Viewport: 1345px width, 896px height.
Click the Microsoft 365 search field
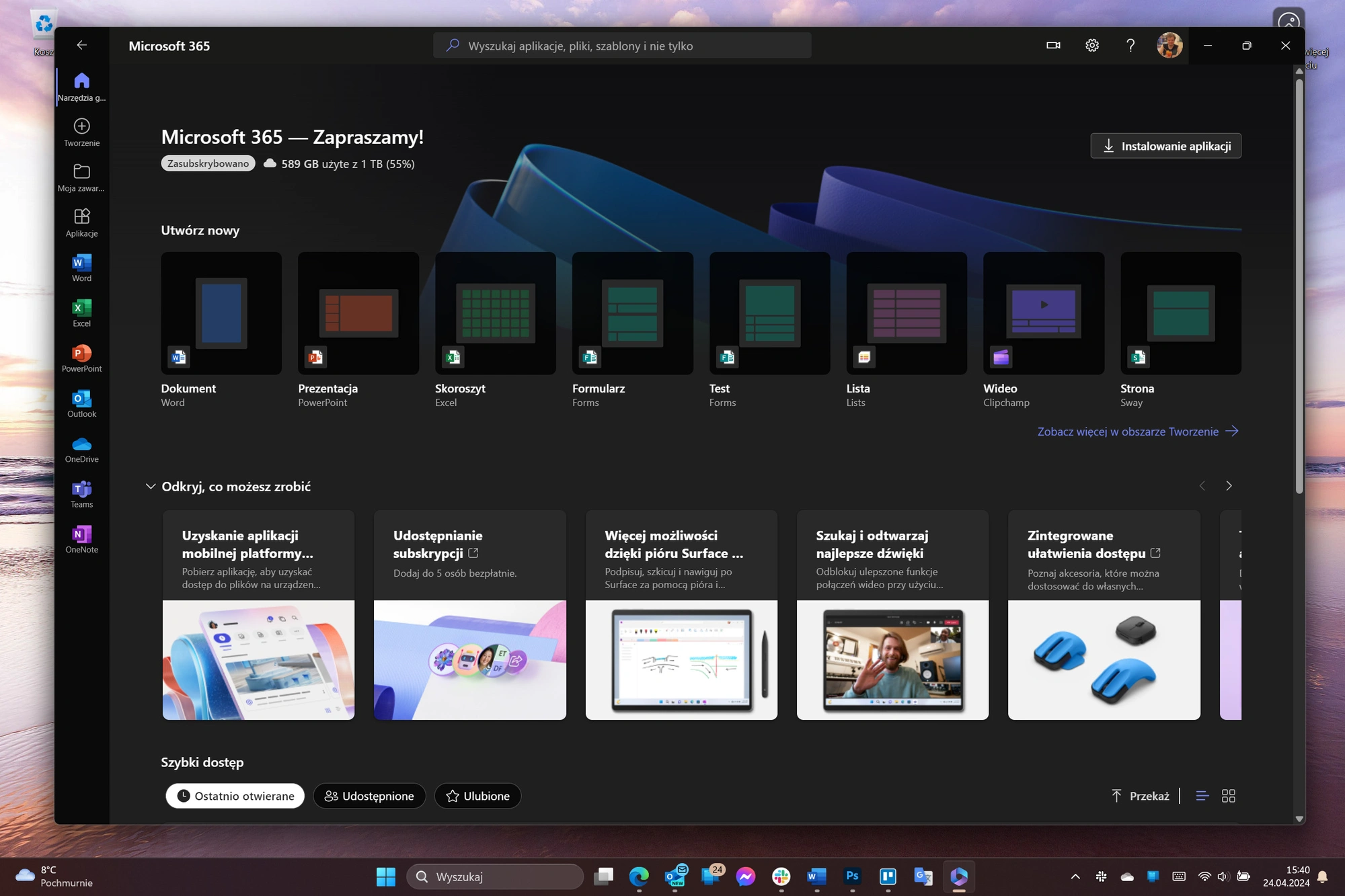pyautogui.click(x=622, y=45)
